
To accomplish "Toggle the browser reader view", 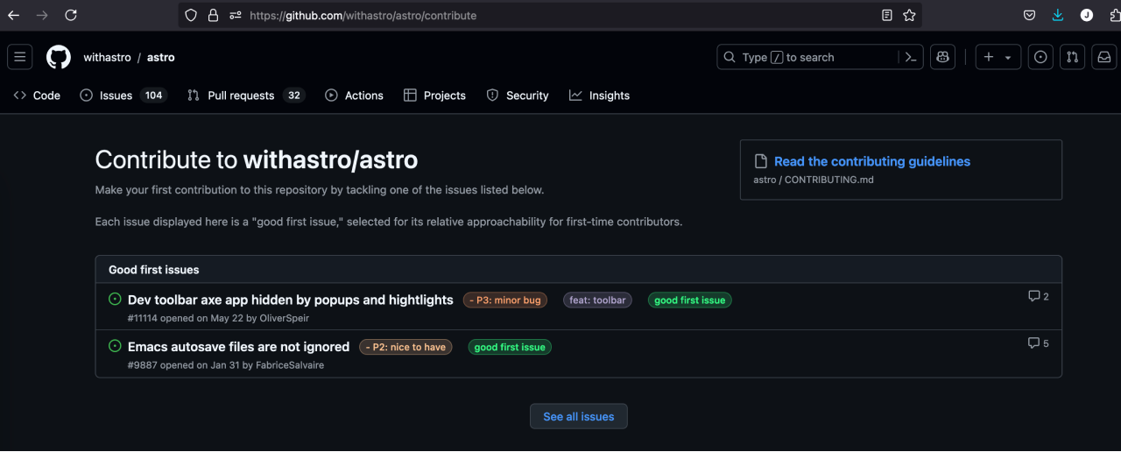I will (887, 15).
